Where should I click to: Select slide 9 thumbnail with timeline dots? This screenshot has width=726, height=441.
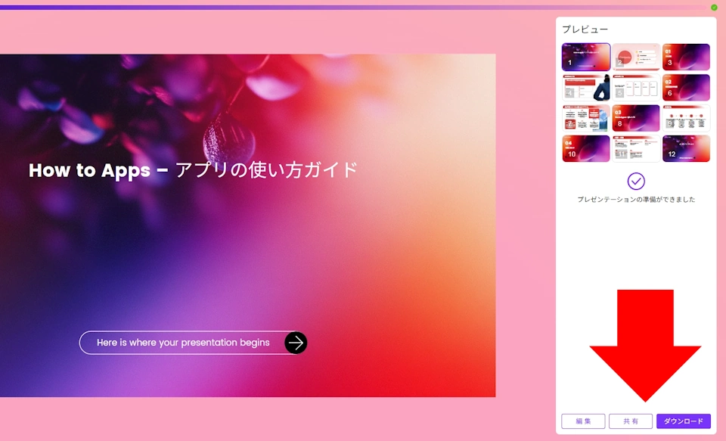686,118
